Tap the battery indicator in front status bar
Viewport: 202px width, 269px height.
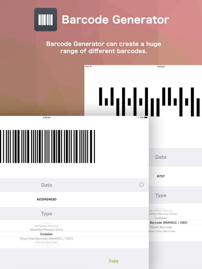[146, 118]
